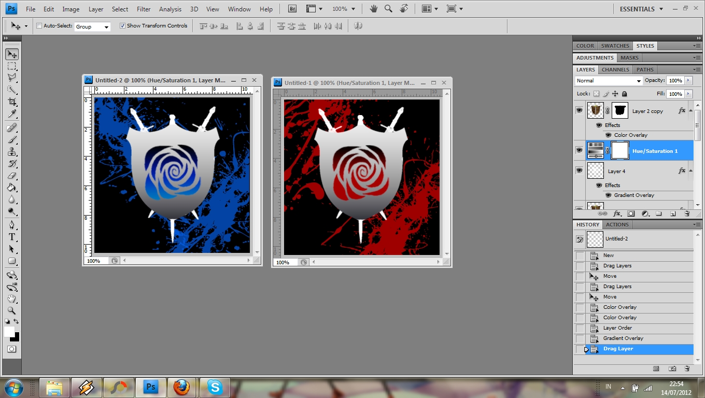Add a layer style via fx icon
Viewport: 705px width, 398px height.
(617, 214)
